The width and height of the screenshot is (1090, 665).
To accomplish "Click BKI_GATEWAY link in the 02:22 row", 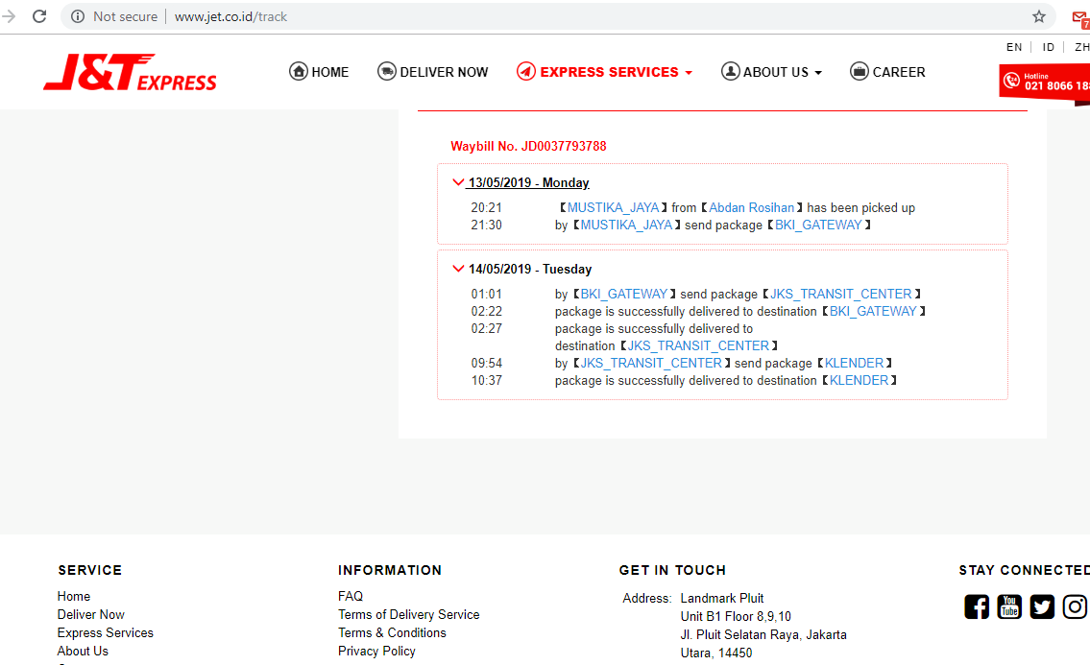I will click(873, 311).
